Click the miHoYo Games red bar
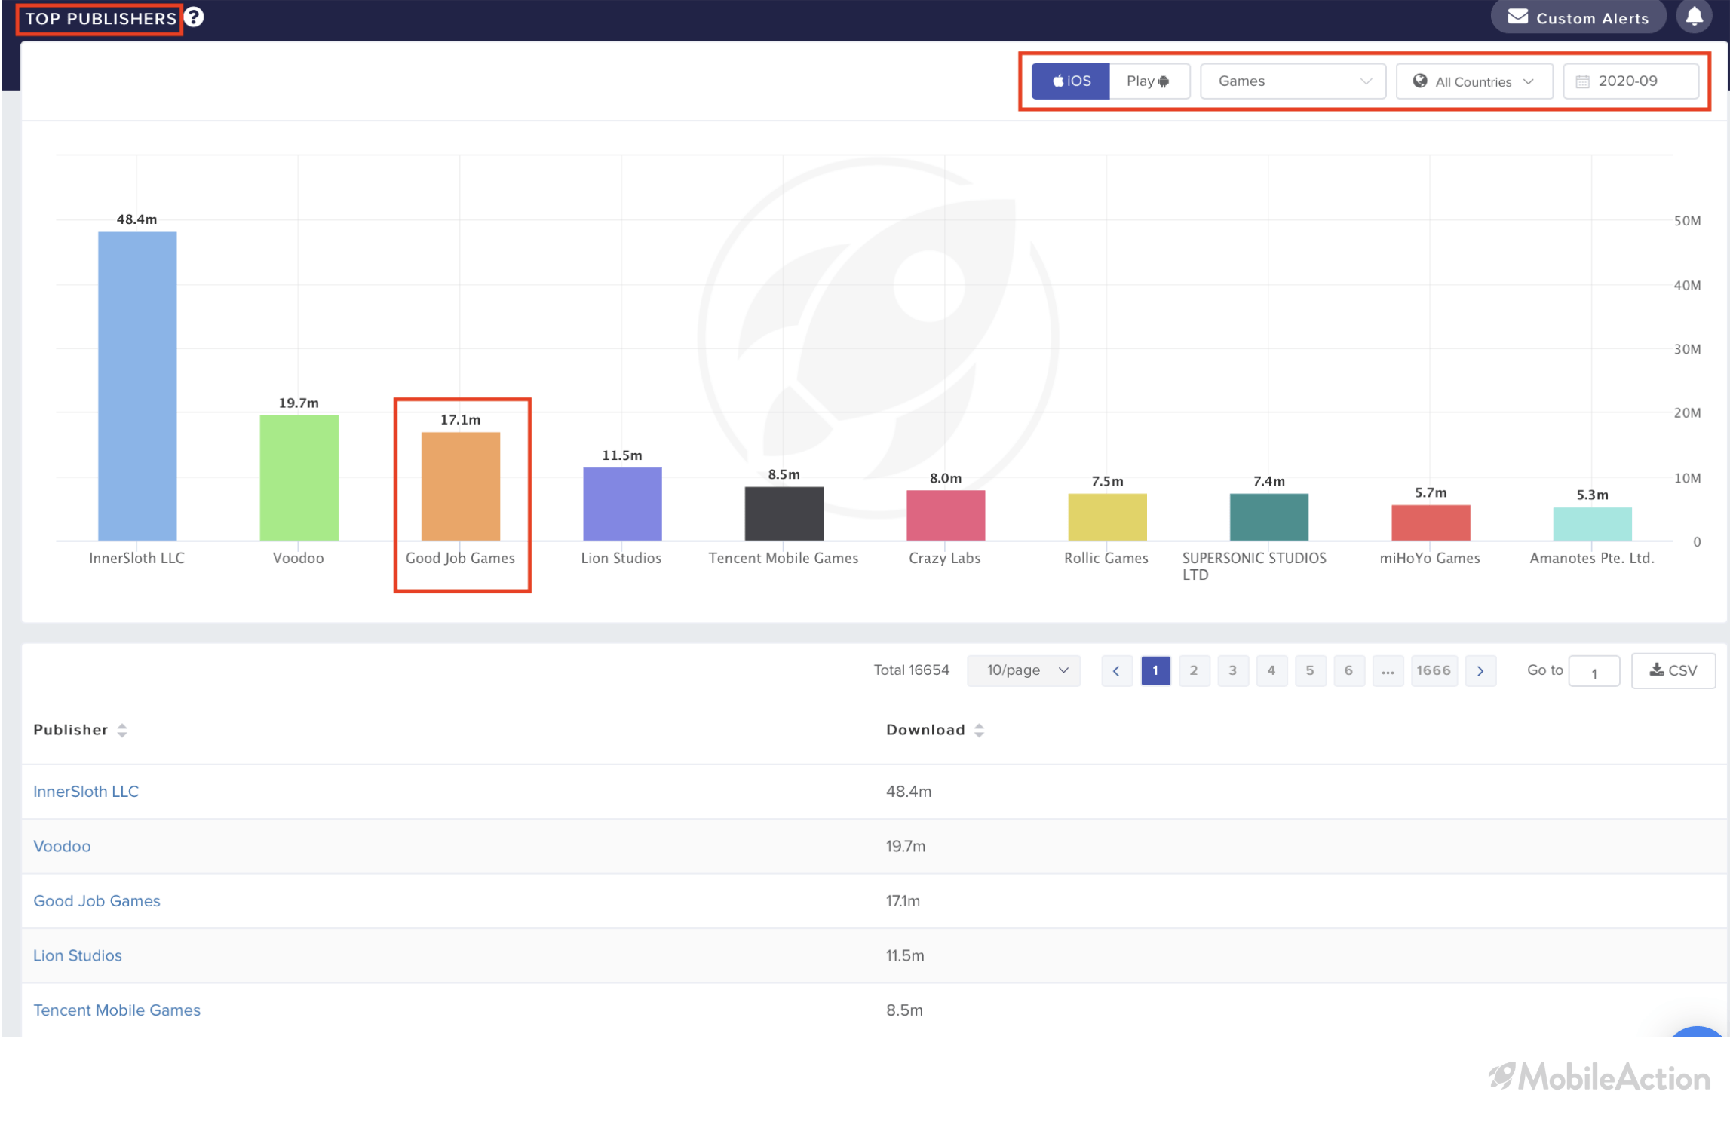The width and height of the screenshot is (1730, 1128). [1430, 522]
